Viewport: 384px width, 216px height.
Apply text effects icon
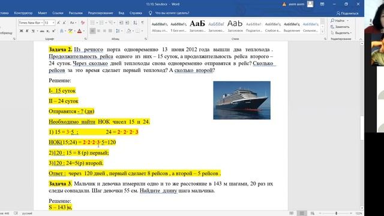pos(62,31)
